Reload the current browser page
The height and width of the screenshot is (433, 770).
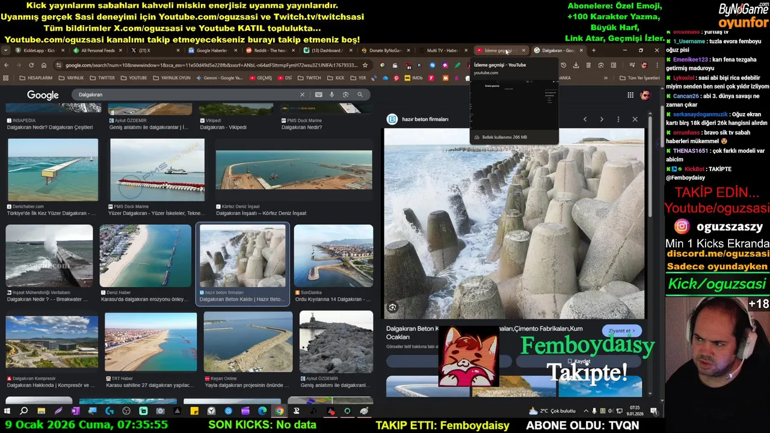click(31, 65)
